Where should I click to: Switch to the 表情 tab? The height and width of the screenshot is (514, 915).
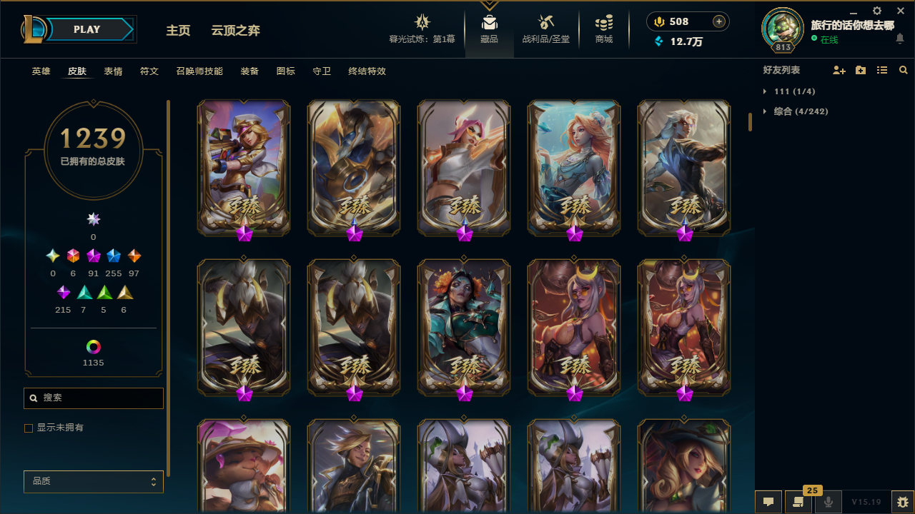(113, 71)
